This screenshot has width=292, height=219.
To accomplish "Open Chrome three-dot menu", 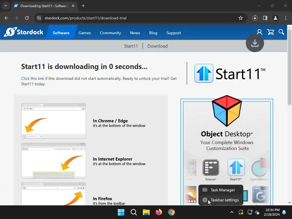I will pos(286,18).
